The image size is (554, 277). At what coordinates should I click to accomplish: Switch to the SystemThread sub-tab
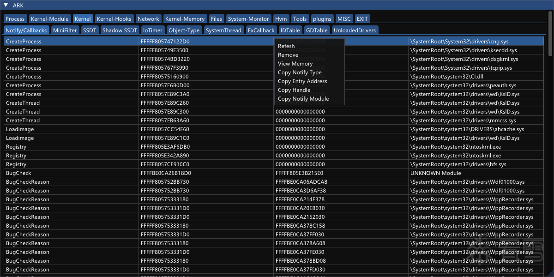point(223,30)
